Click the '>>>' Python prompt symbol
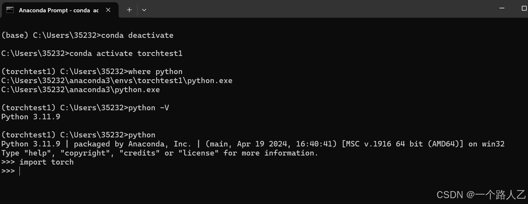528x204 pixels. click(x=8, y=171)
